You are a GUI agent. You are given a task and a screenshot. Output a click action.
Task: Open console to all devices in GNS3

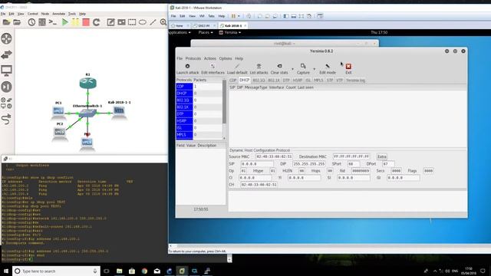[x=53, y=22]
